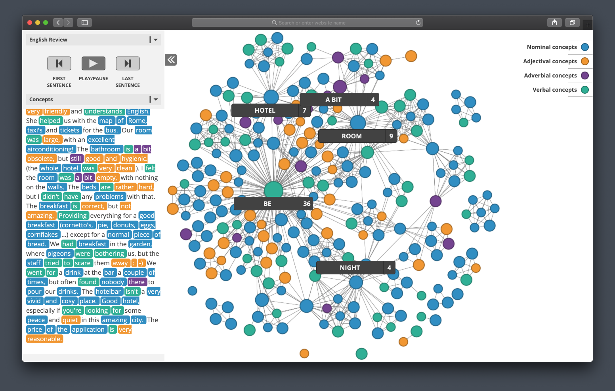Click the Nominal concepts blue legend circle
The height and width of the screenshot is (391, 615).
(x=585, y=47)
